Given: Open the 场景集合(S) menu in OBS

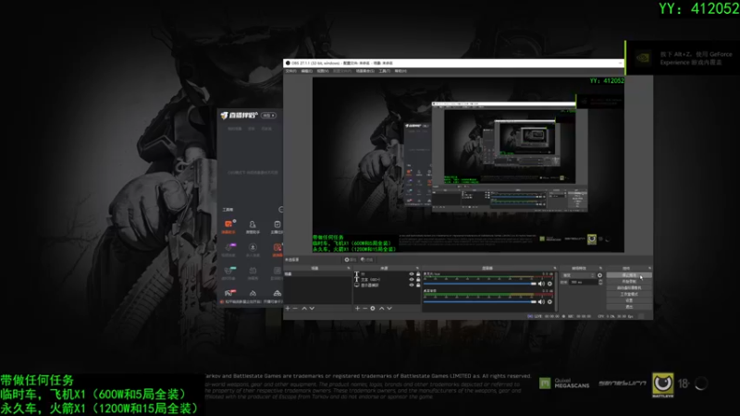Looking at the screenshot, I should click(x=364, y=71).
